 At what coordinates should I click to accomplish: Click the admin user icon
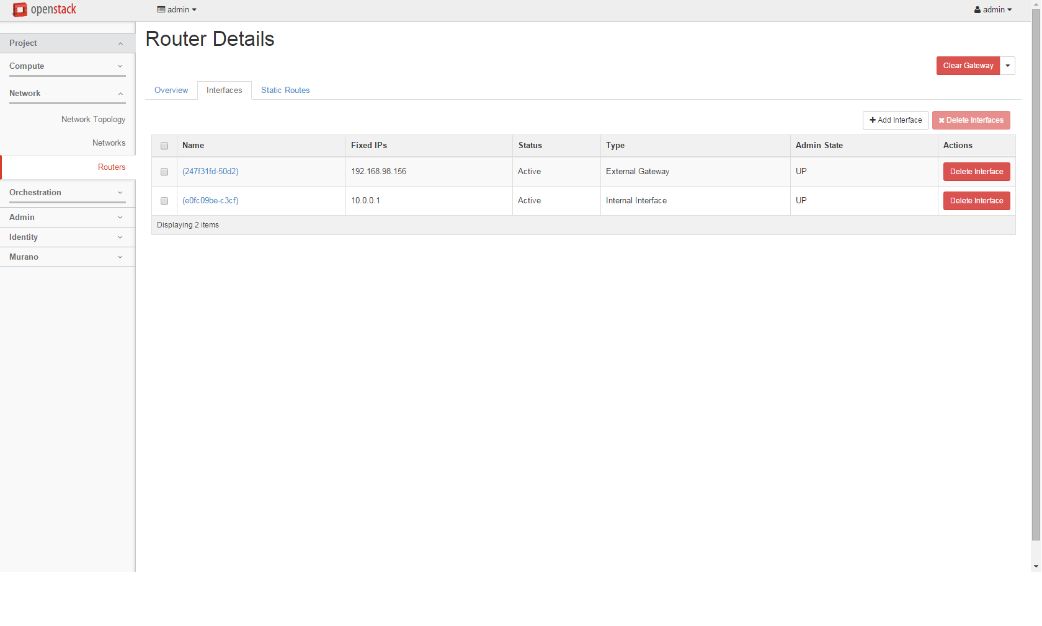click(977, 10)
